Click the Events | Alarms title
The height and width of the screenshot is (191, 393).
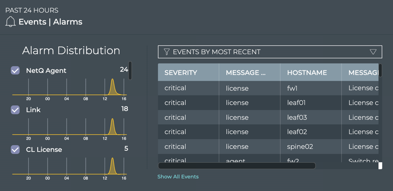coord(50,22)
